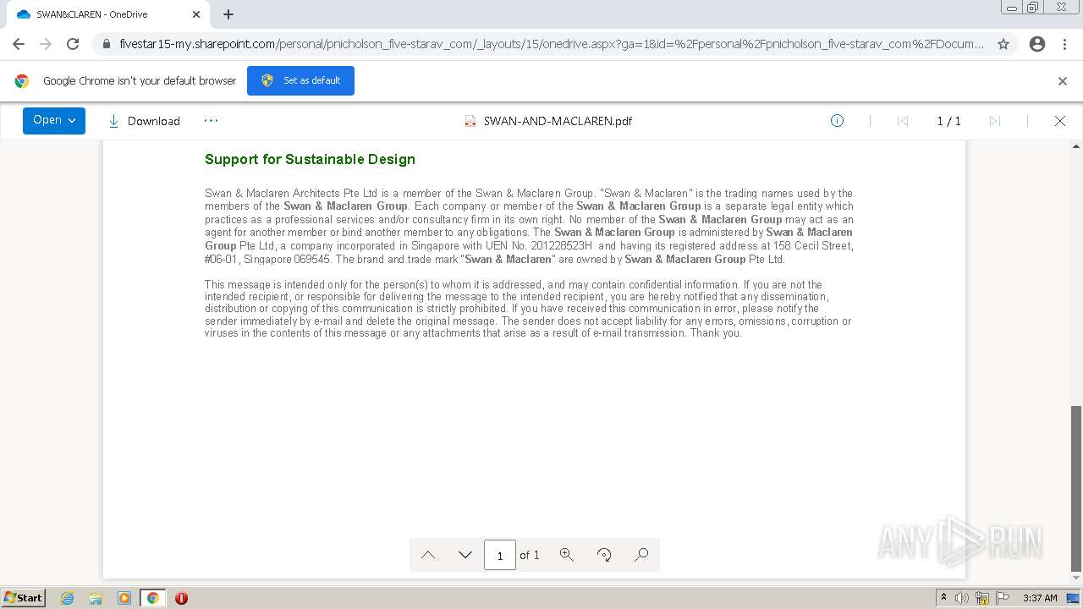Go to previous PDF page arrow

(428, 555)
